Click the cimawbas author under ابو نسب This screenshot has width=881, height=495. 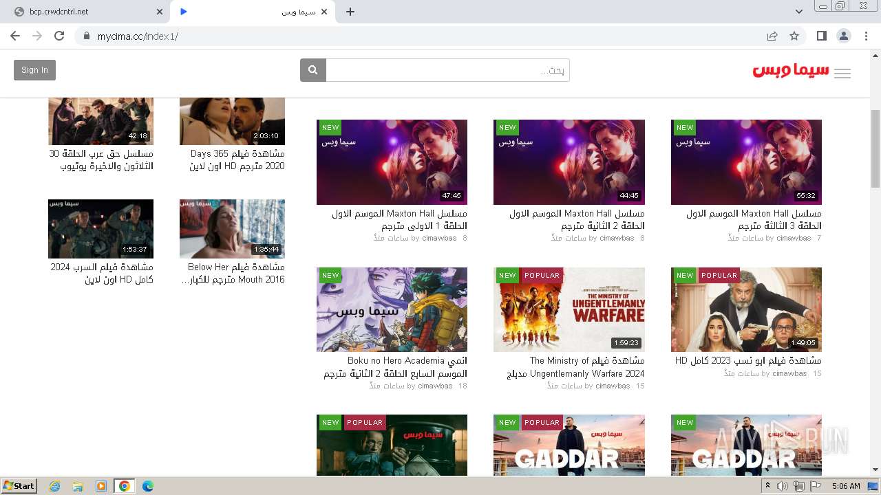click(789, 373)
